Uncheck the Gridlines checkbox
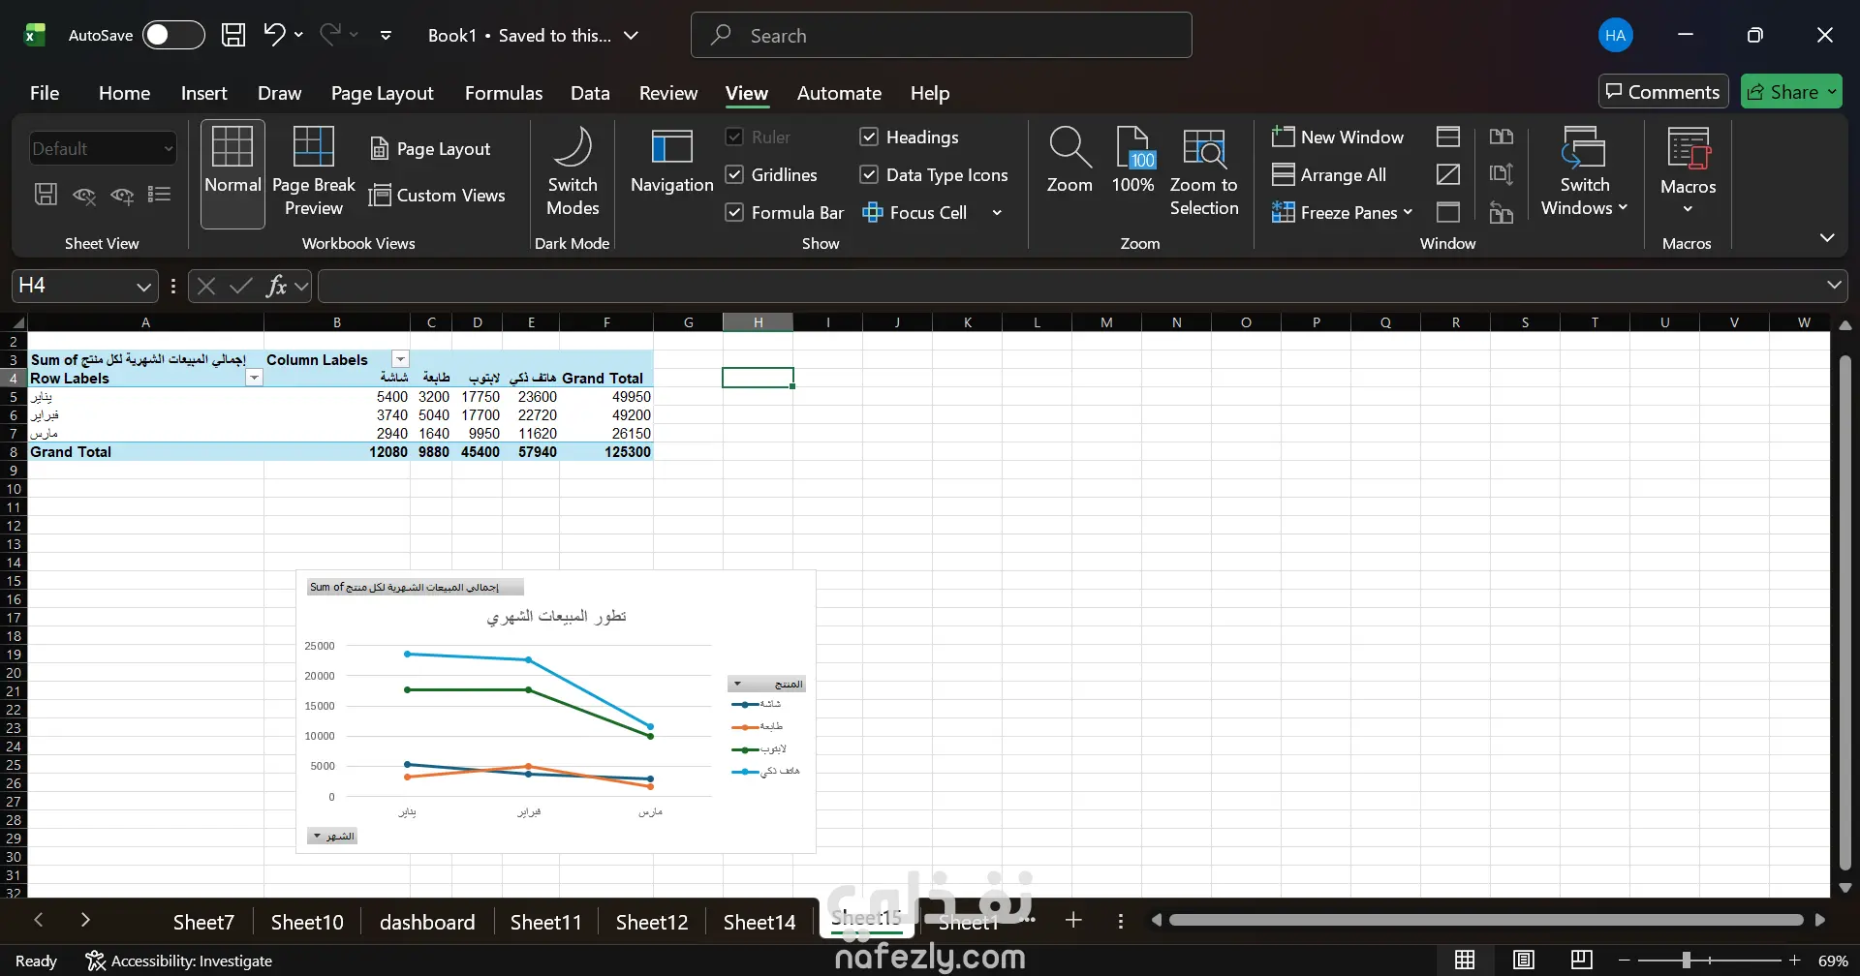 click(734, 174)
